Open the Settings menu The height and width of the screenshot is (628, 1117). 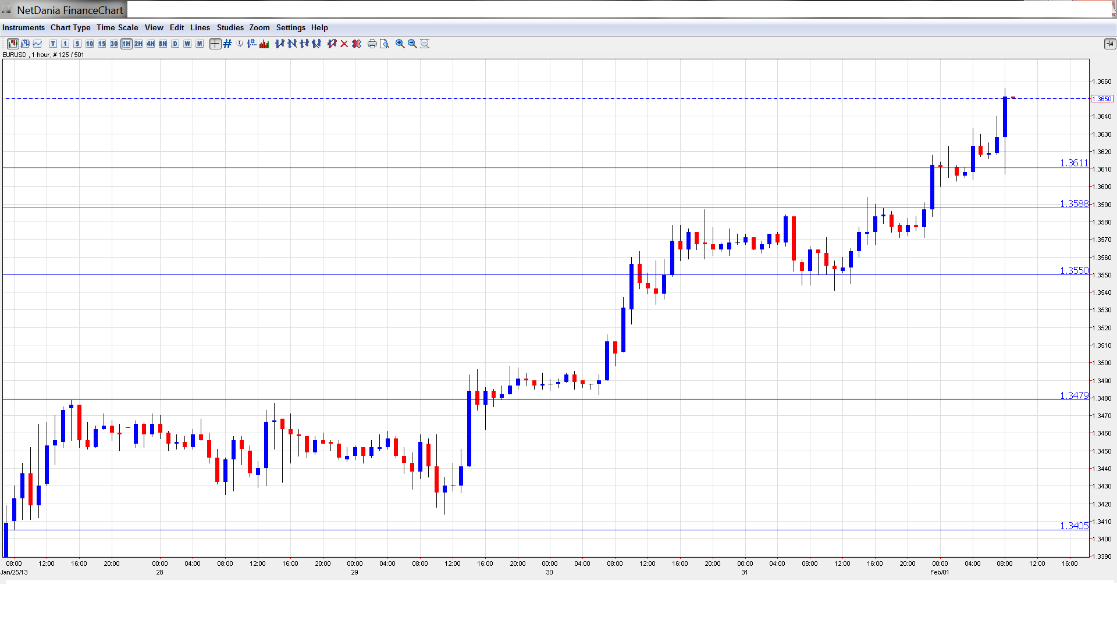click(290, 27)
